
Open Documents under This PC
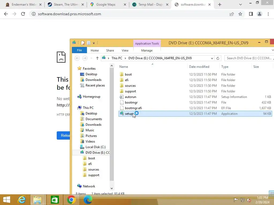(x=94, y=119)
